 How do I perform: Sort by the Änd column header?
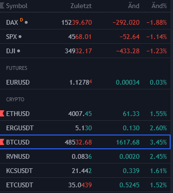(133, 6)
